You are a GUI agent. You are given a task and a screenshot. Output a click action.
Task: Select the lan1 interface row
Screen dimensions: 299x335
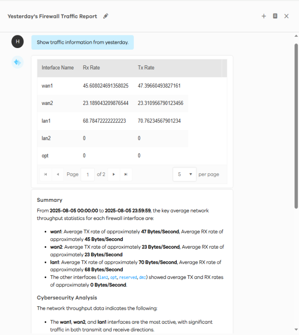tap(112, 121)
